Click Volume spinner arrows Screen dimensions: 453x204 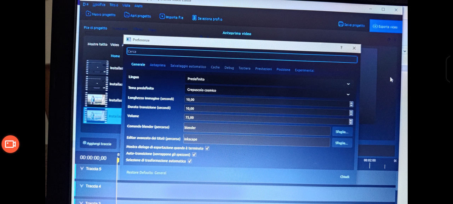350,121
